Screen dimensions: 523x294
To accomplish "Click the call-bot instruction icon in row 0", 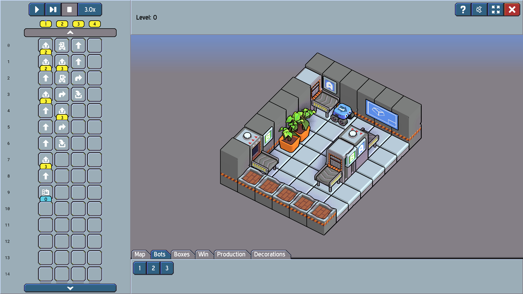I will (62, 45).
